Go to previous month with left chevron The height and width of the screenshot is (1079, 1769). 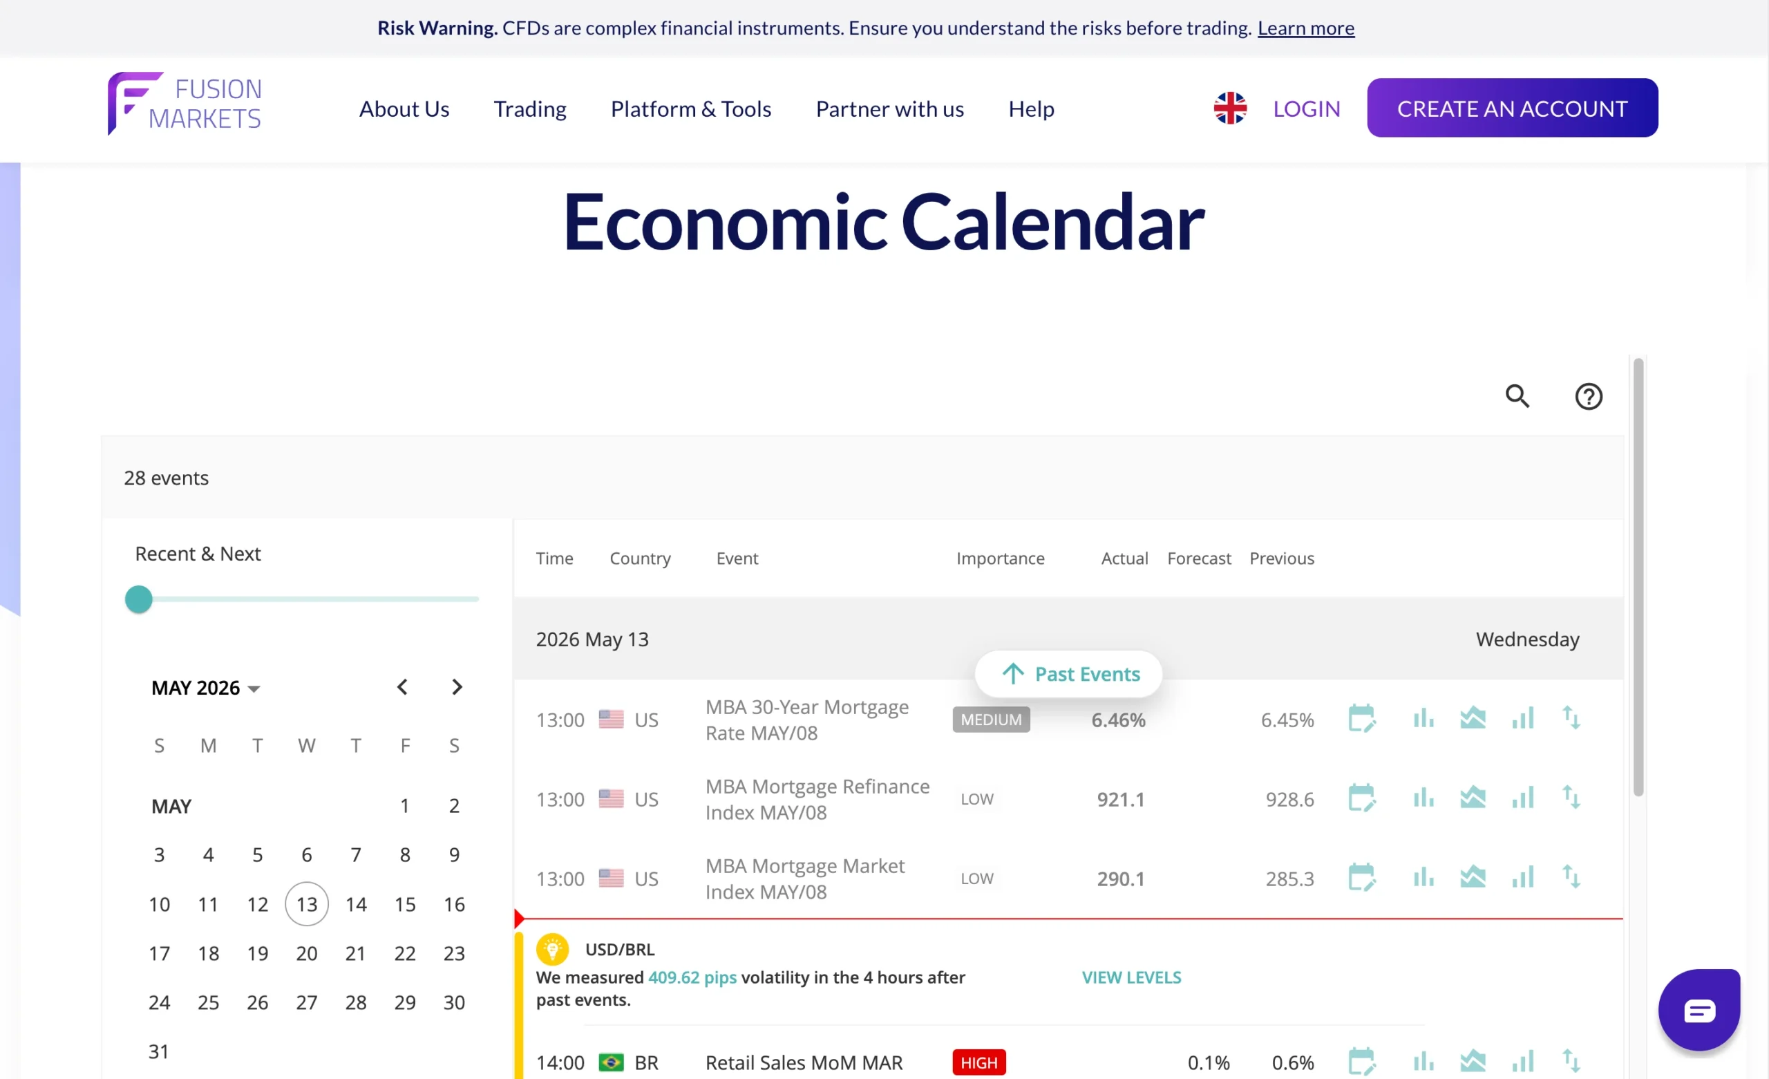(402, 688)
